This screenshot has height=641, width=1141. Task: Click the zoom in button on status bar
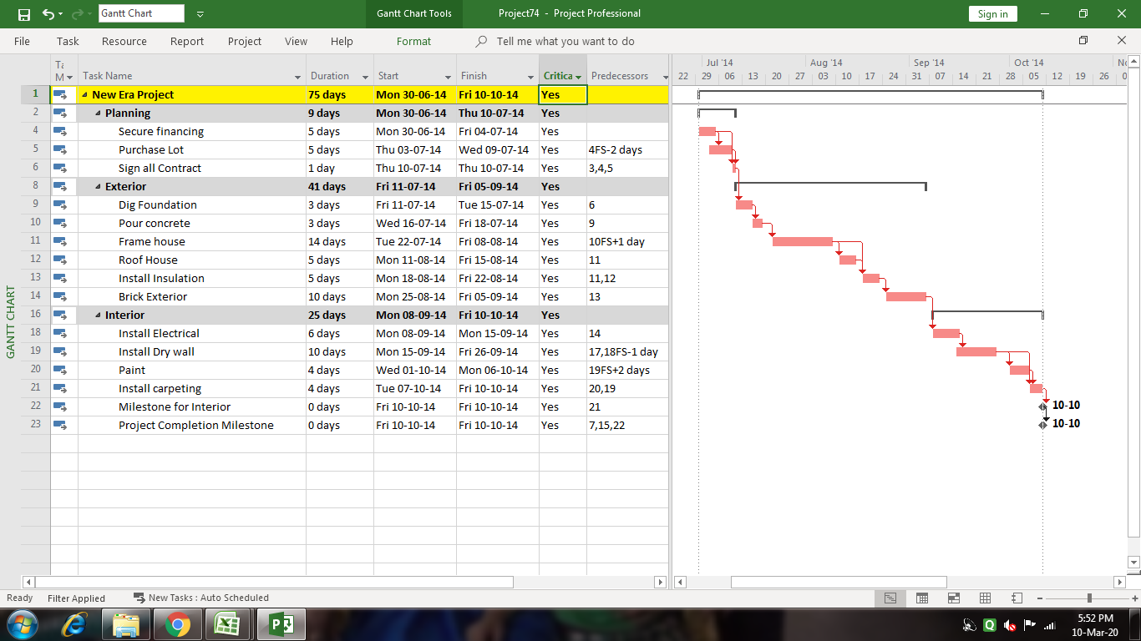tap(1133, 598)
